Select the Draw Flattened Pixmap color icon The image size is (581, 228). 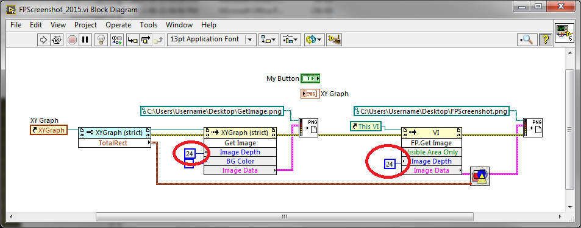point(480,176)
